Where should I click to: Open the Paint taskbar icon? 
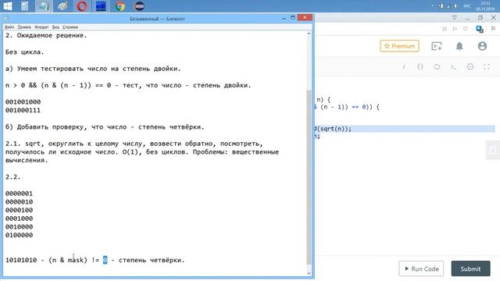point(62,6)
